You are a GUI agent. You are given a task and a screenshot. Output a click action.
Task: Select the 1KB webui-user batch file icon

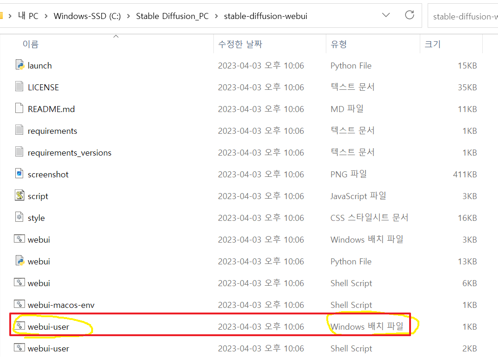tap(19, 326)
